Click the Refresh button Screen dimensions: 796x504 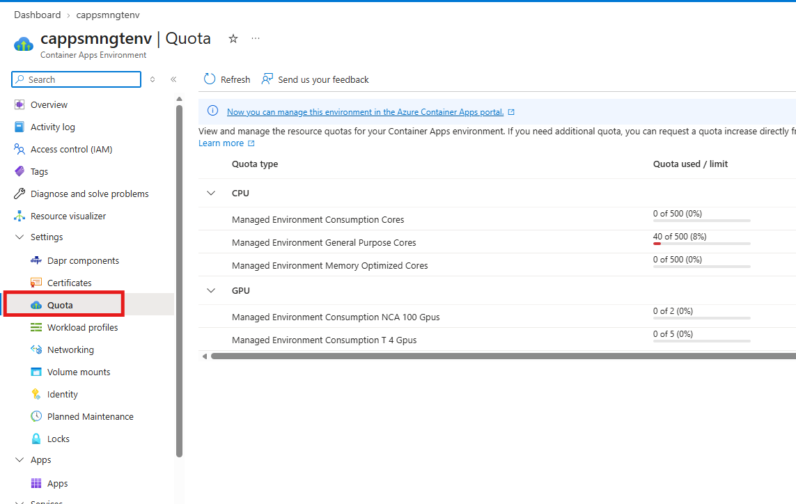tap(227, 79)
